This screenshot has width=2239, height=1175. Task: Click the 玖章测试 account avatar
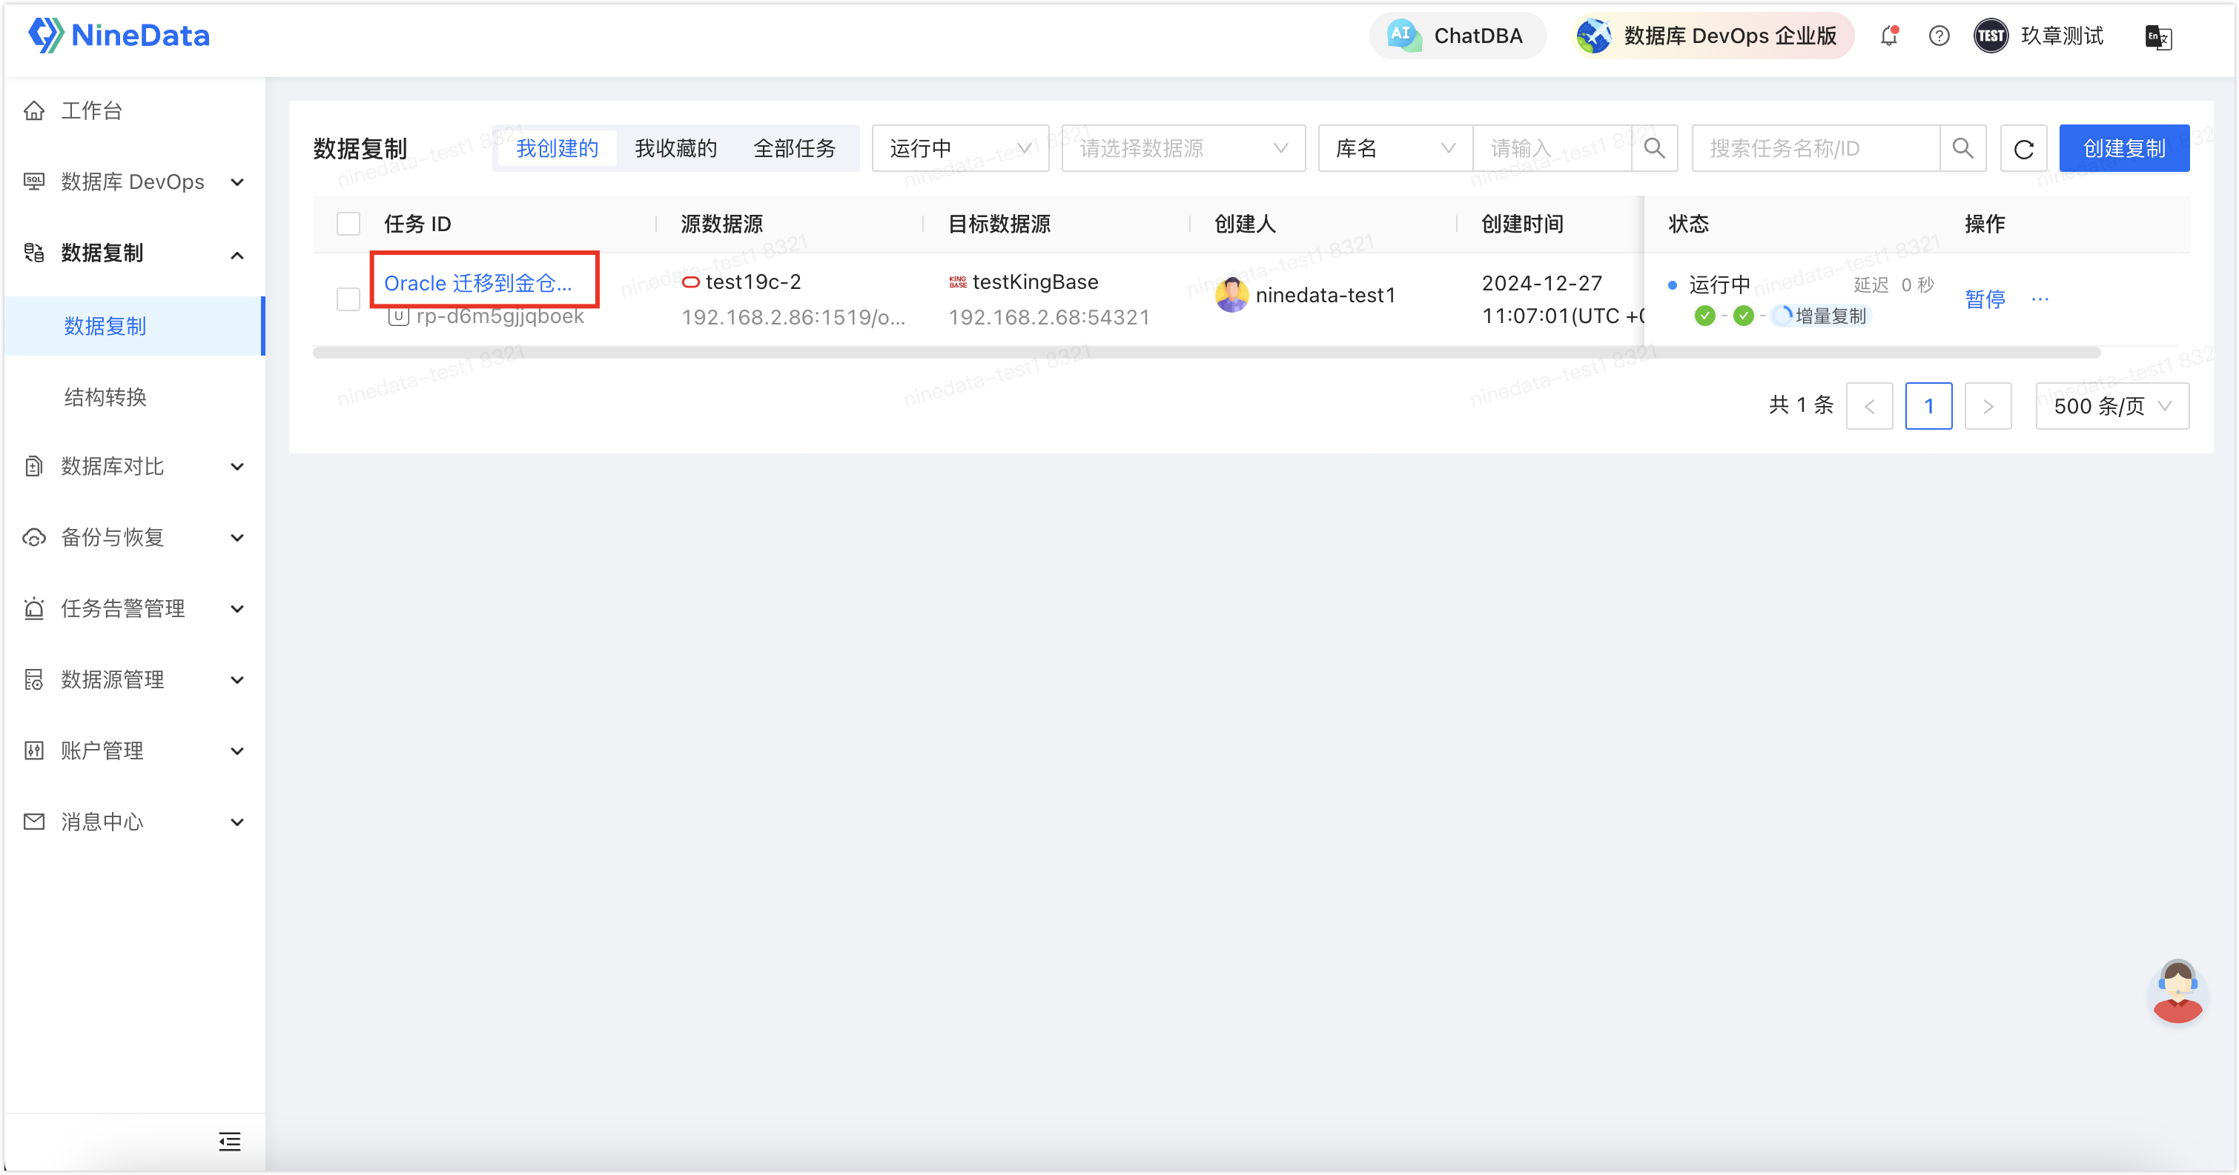[x=1991, y=36]
